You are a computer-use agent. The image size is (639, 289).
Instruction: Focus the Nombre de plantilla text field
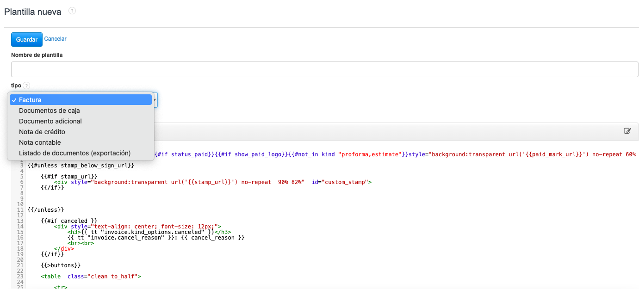pos(324,69)
